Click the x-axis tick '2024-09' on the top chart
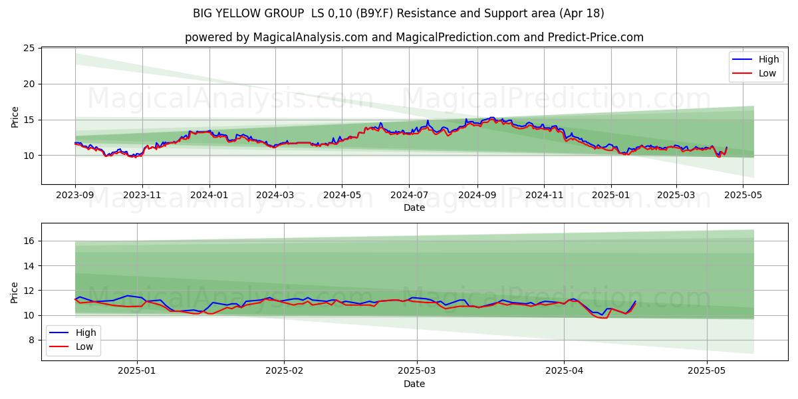This screenshot has width=798, height=399. coord(477,195)
